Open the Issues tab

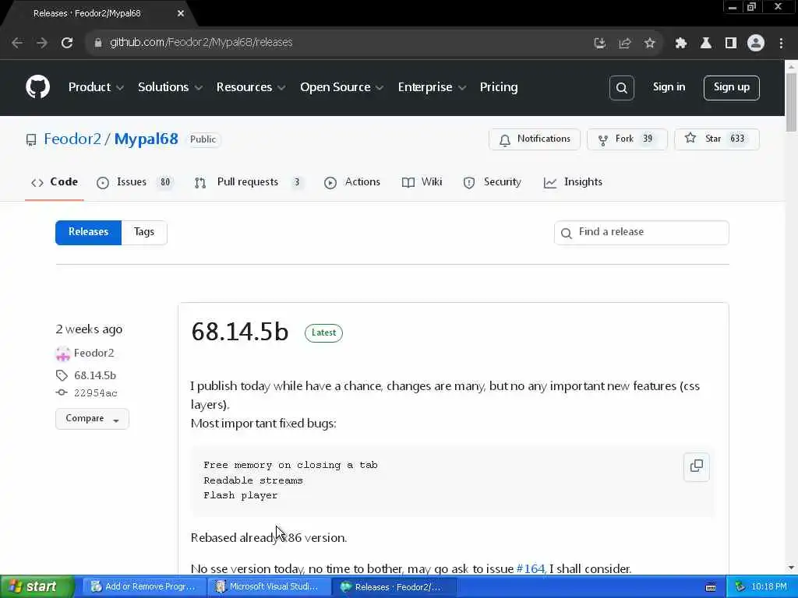coord(135,182)
